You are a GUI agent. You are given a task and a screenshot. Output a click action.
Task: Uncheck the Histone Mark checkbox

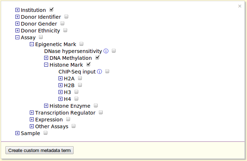88,64
